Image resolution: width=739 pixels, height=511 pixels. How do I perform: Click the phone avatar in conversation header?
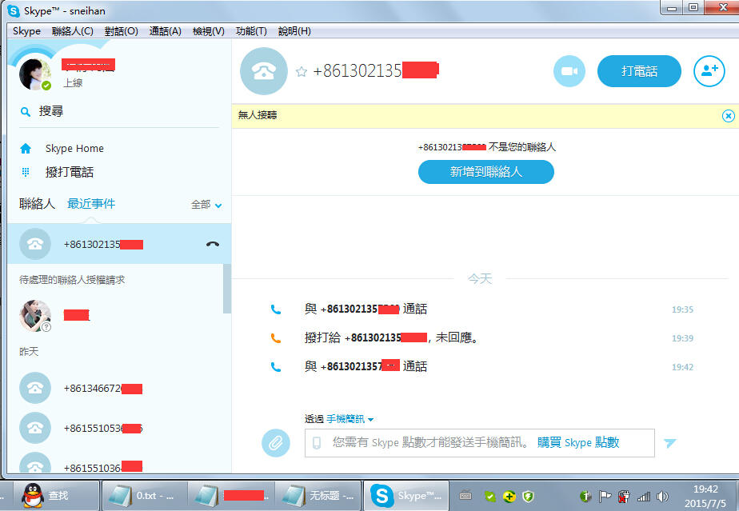tap(263, 71)
